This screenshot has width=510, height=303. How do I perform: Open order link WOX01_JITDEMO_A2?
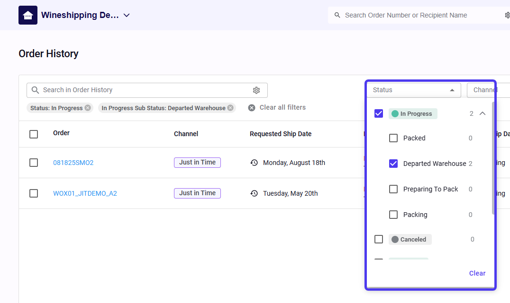[x=85, y=193]
